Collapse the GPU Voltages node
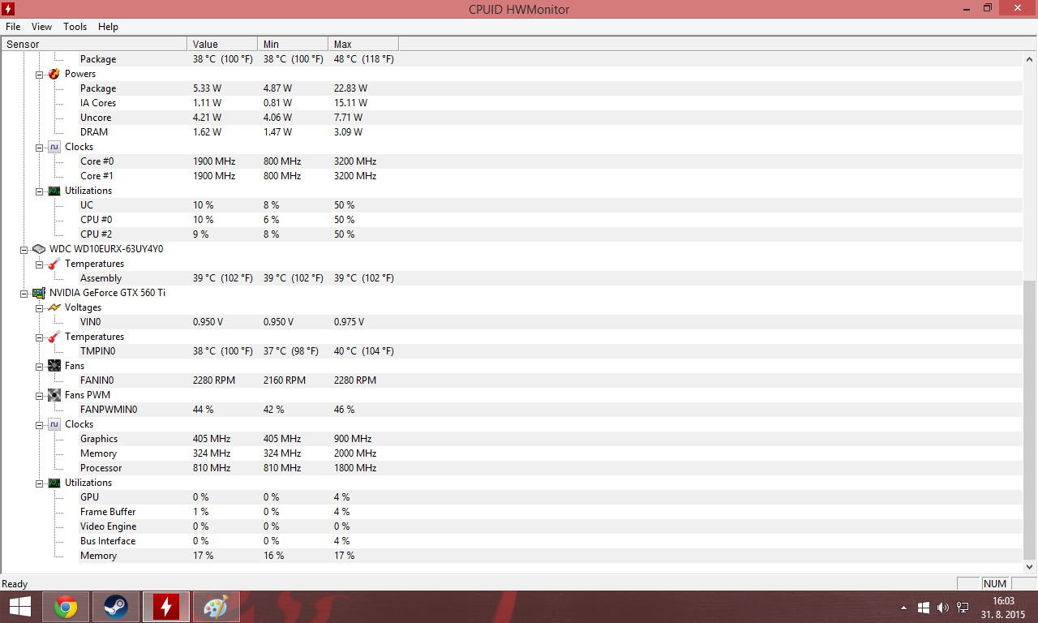 point(39,307)
